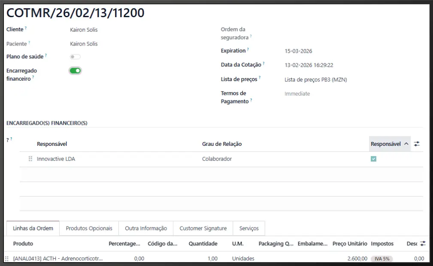Open the Customer Signature tab
This screenshot has width=433, height=266.
click(203, 228)
